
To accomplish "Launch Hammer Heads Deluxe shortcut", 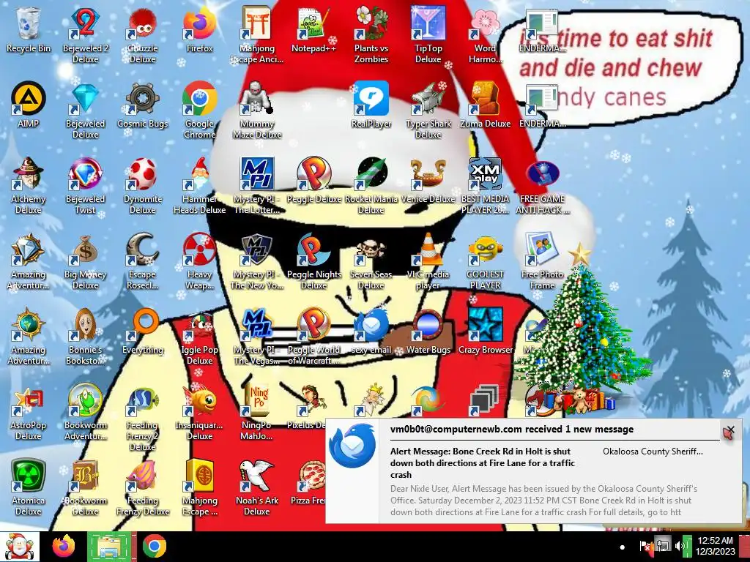I will [199, 185].
